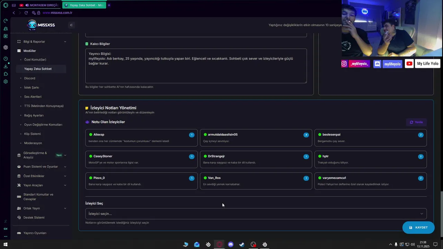Open the hptr viewer note card
443x249 pixels.
[x=370, y=159]
